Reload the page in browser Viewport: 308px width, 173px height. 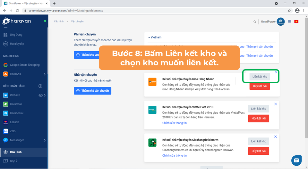tap(17, 11)
